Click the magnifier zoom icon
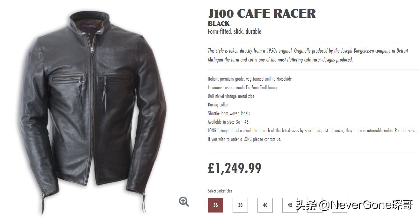The image size is (419, 217). [x=184, y=201]
